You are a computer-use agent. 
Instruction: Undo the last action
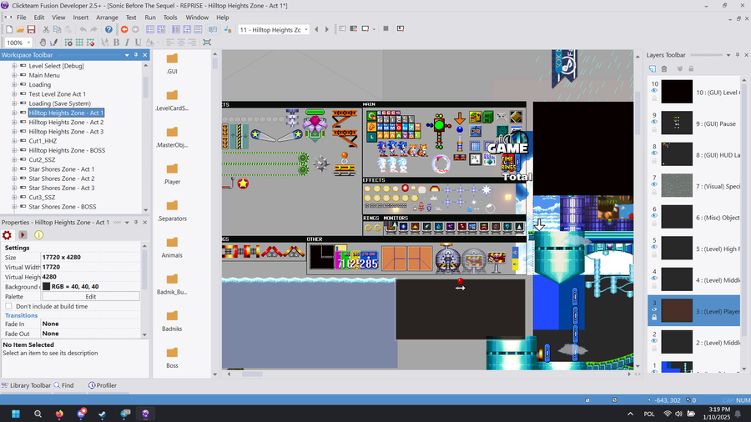click(x=83, y=30)
